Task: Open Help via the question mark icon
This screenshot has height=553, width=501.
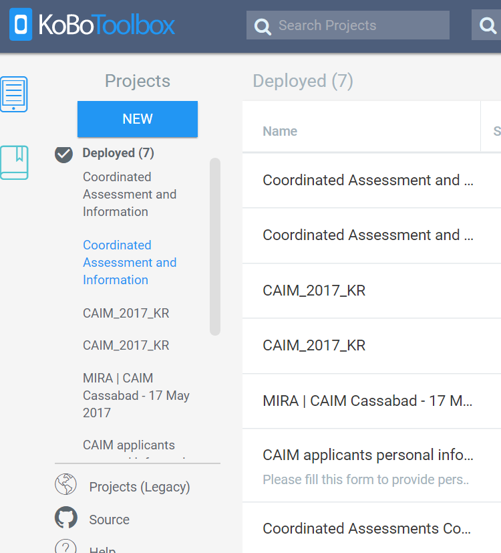Action: (65, 547)
